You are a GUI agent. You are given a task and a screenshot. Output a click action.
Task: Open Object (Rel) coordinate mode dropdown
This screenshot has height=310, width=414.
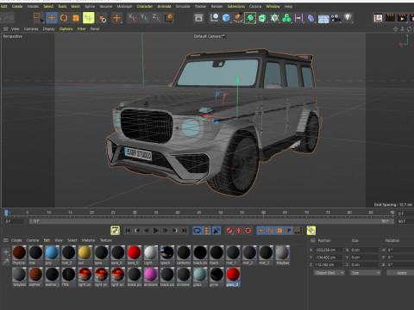point(329,273)
